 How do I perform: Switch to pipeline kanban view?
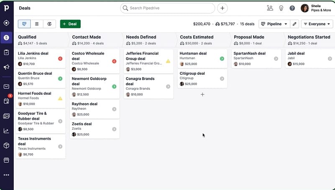pyautogui.click(x=24, y=24)
